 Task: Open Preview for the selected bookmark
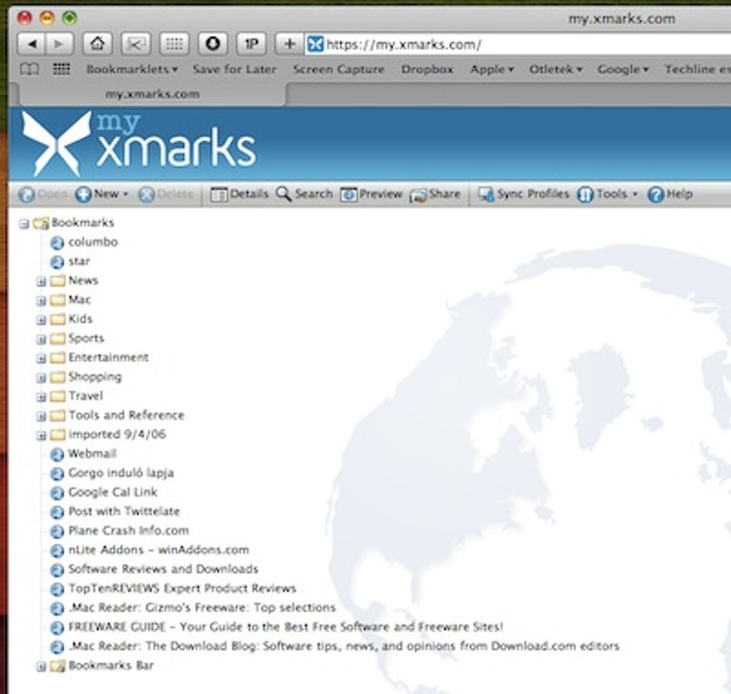[x=371, y=194]
